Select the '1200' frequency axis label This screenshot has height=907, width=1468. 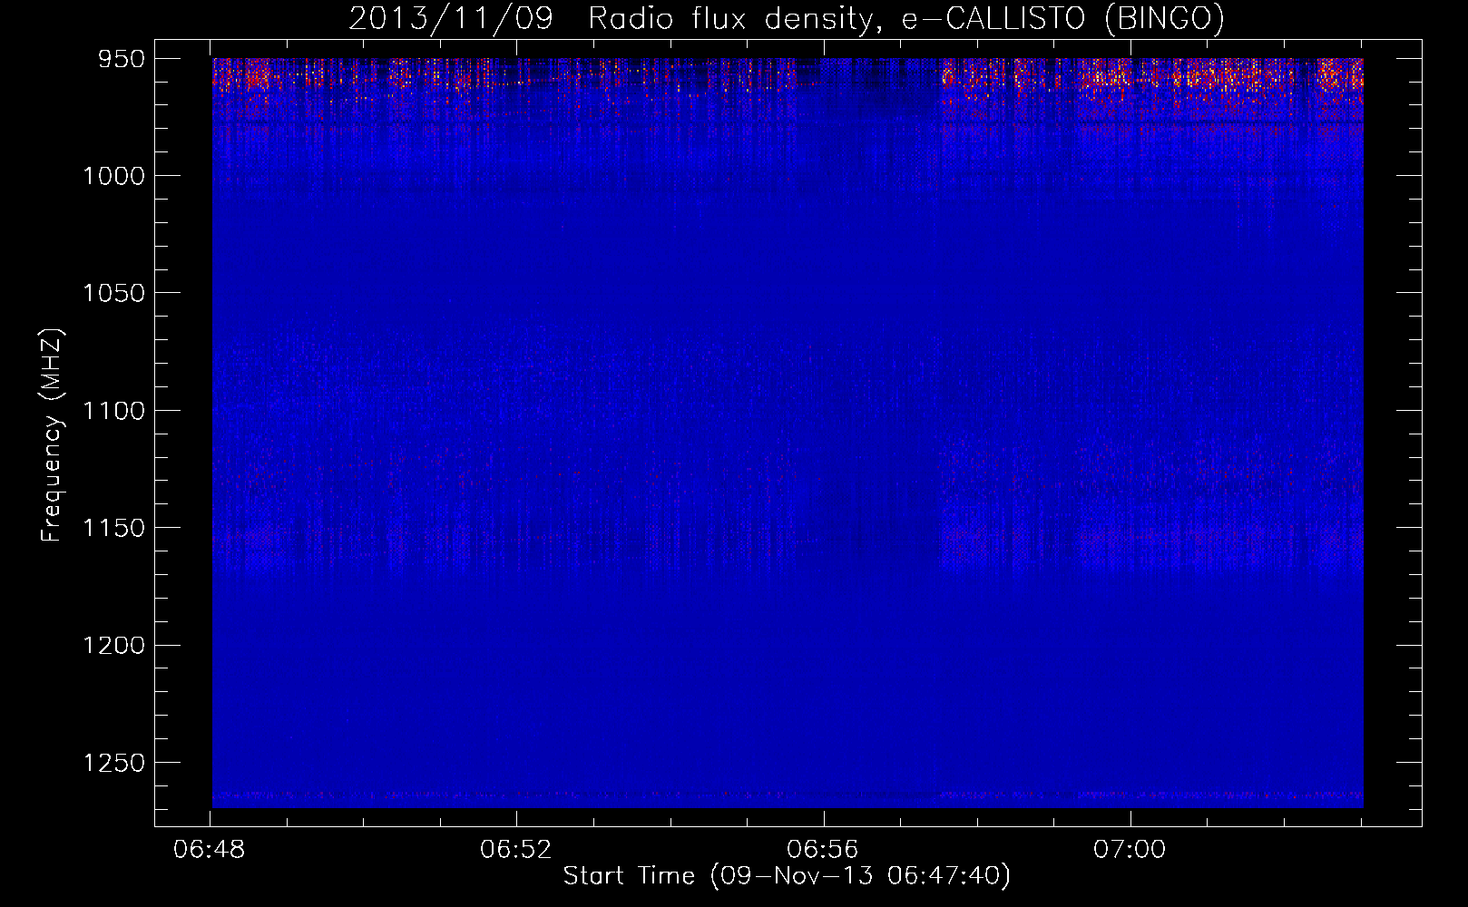[x=114, y=645]
